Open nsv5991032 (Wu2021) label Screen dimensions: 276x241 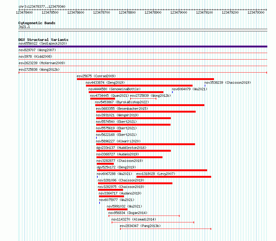pos(124,206)
